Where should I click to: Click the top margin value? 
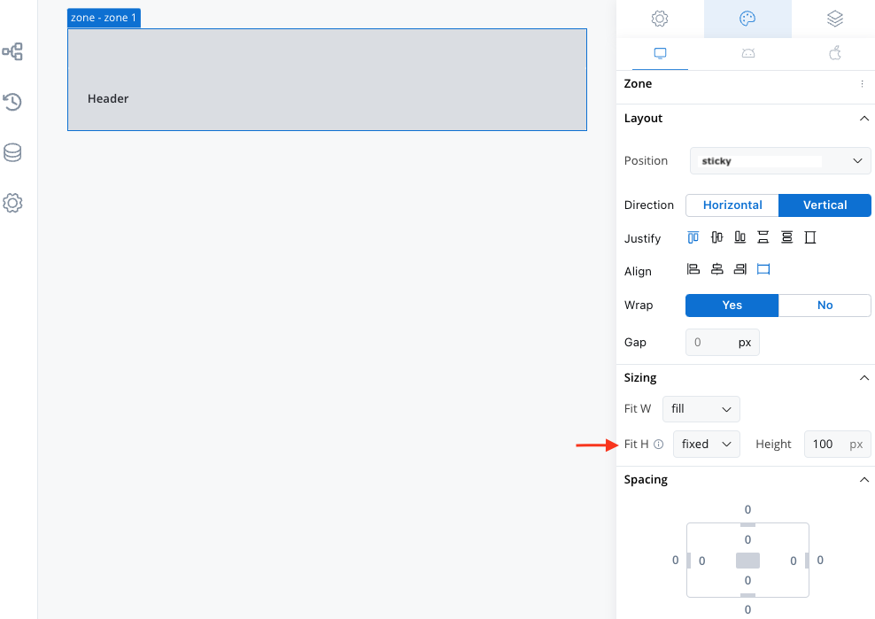[747, 509]
